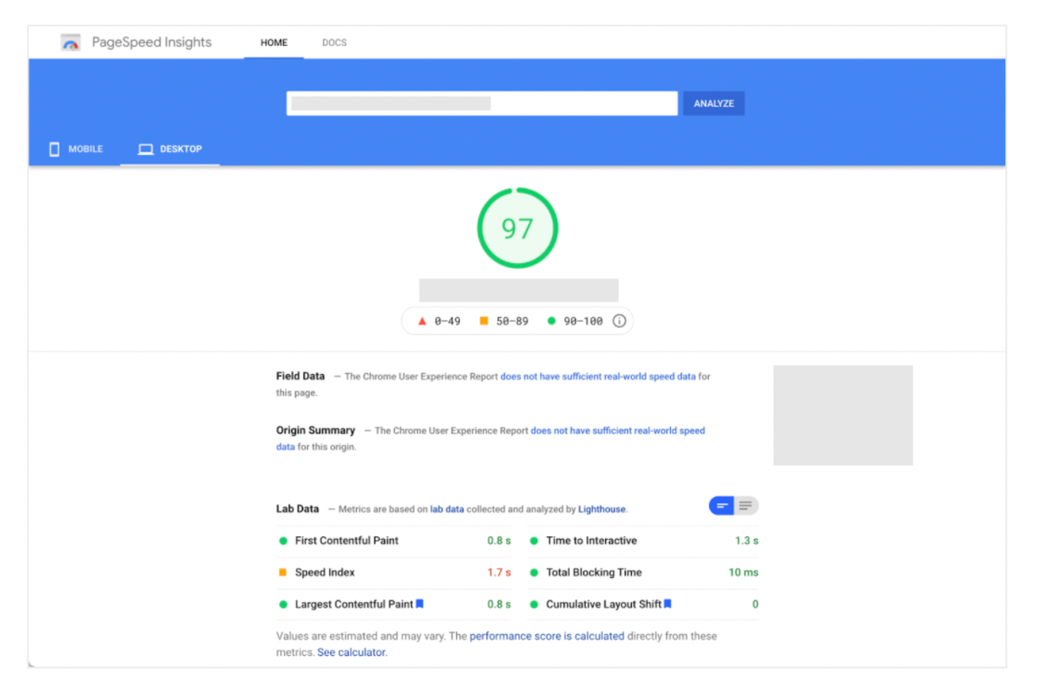Click the 'Speed Index' metric label
The image size is (1039, 689).
point(325,572)
